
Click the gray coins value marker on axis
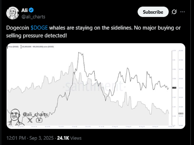click(x=181, y=114)
